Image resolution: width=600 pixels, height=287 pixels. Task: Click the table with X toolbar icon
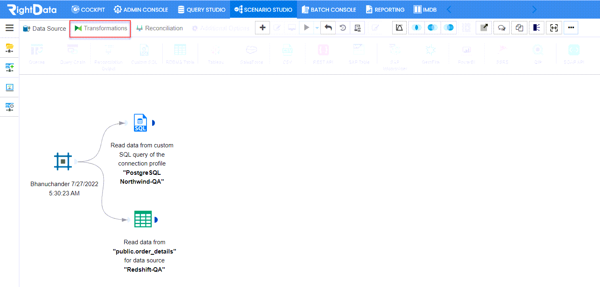tap(357, 27)
